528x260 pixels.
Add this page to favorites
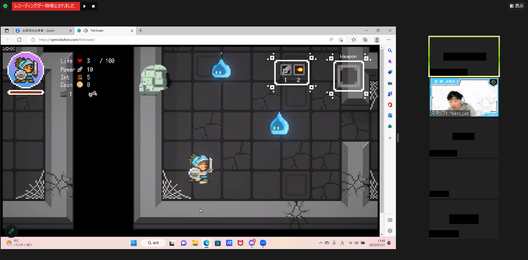(341, 40)
